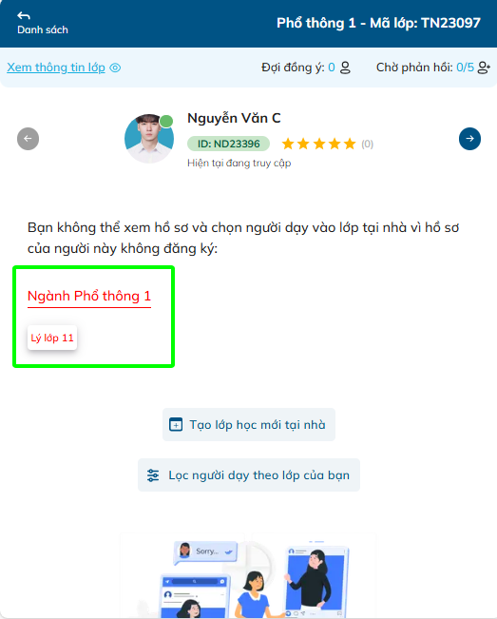497x619 pixels.
Task: Click Nguyễn Văn C profile avatar
Action: click(x=149, y=139)
